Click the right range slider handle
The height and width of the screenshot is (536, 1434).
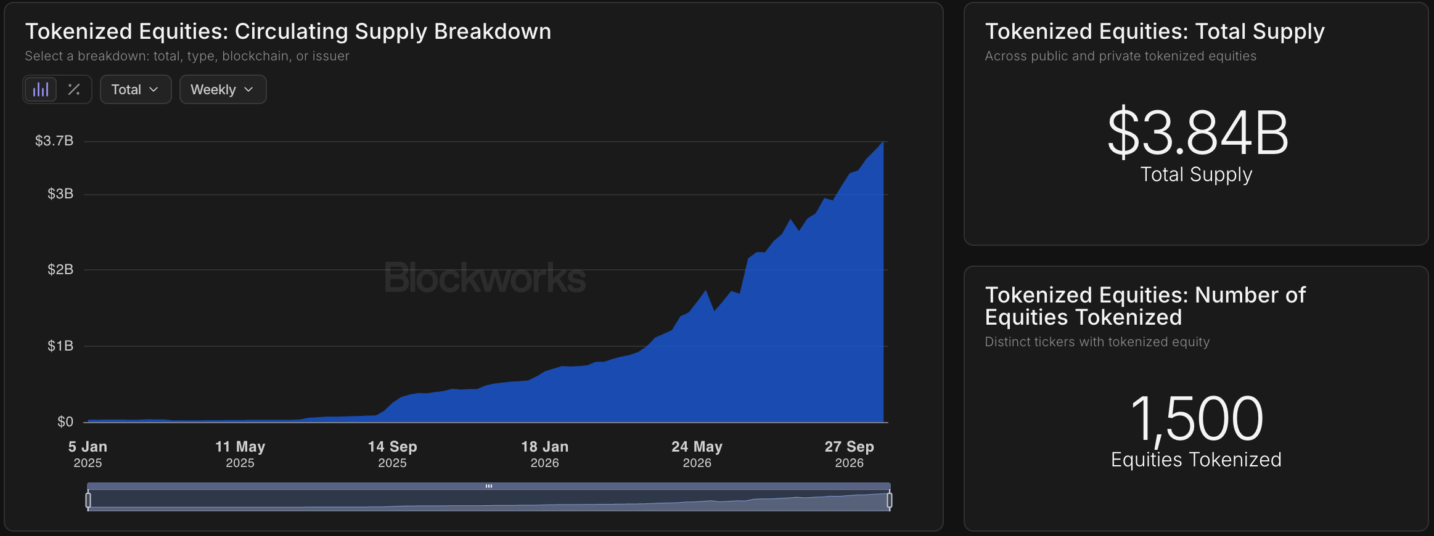pos(889,500)
